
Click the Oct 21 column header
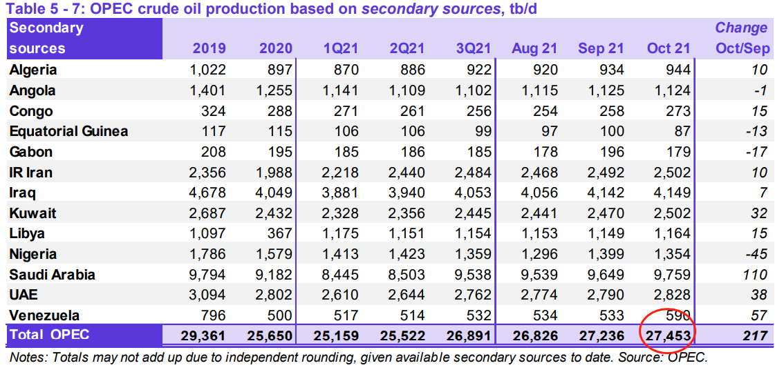[668, 48]
